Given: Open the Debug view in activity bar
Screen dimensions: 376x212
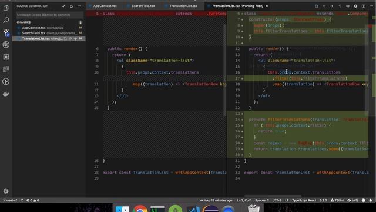Looking at the screenshot, I should point(6,45).
